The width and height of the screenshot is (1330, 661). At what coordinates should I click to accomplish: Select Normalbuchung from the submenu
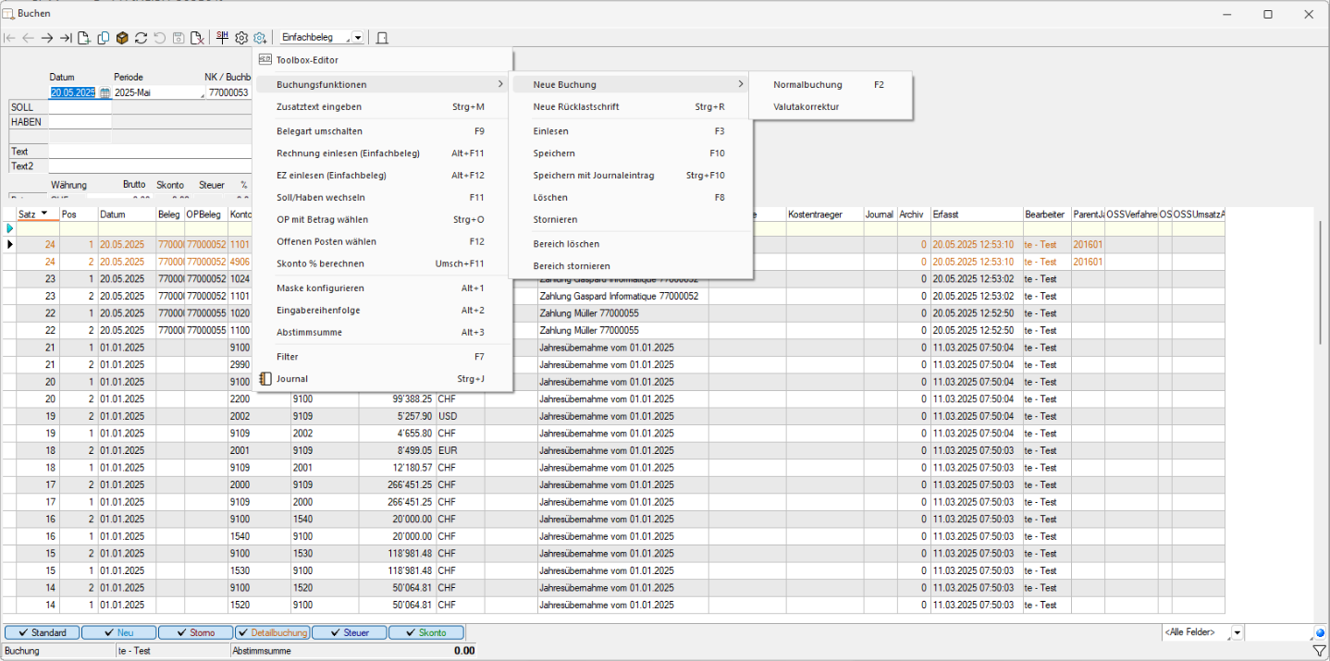(807, 84)
